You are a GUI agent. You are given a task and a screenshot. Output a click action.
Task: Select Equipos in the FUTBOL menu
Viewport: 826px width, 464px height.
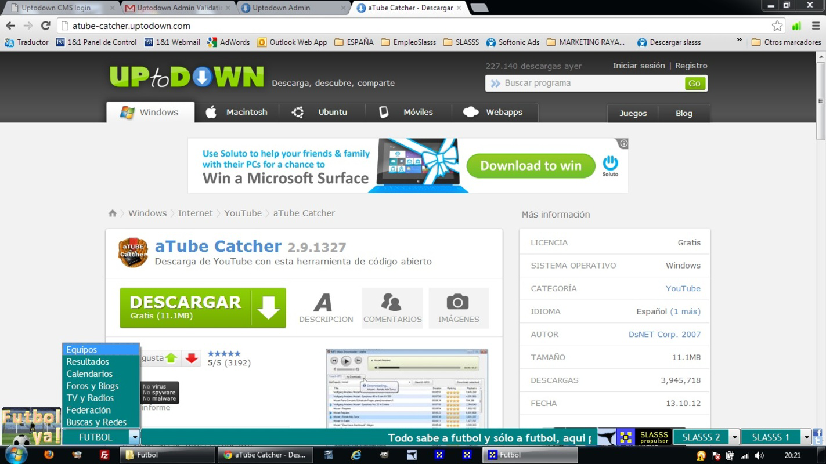click(101, 350)
